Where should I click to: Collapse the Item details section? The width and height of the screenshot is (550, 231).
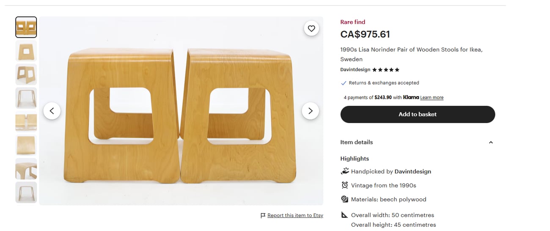(491, 142)
